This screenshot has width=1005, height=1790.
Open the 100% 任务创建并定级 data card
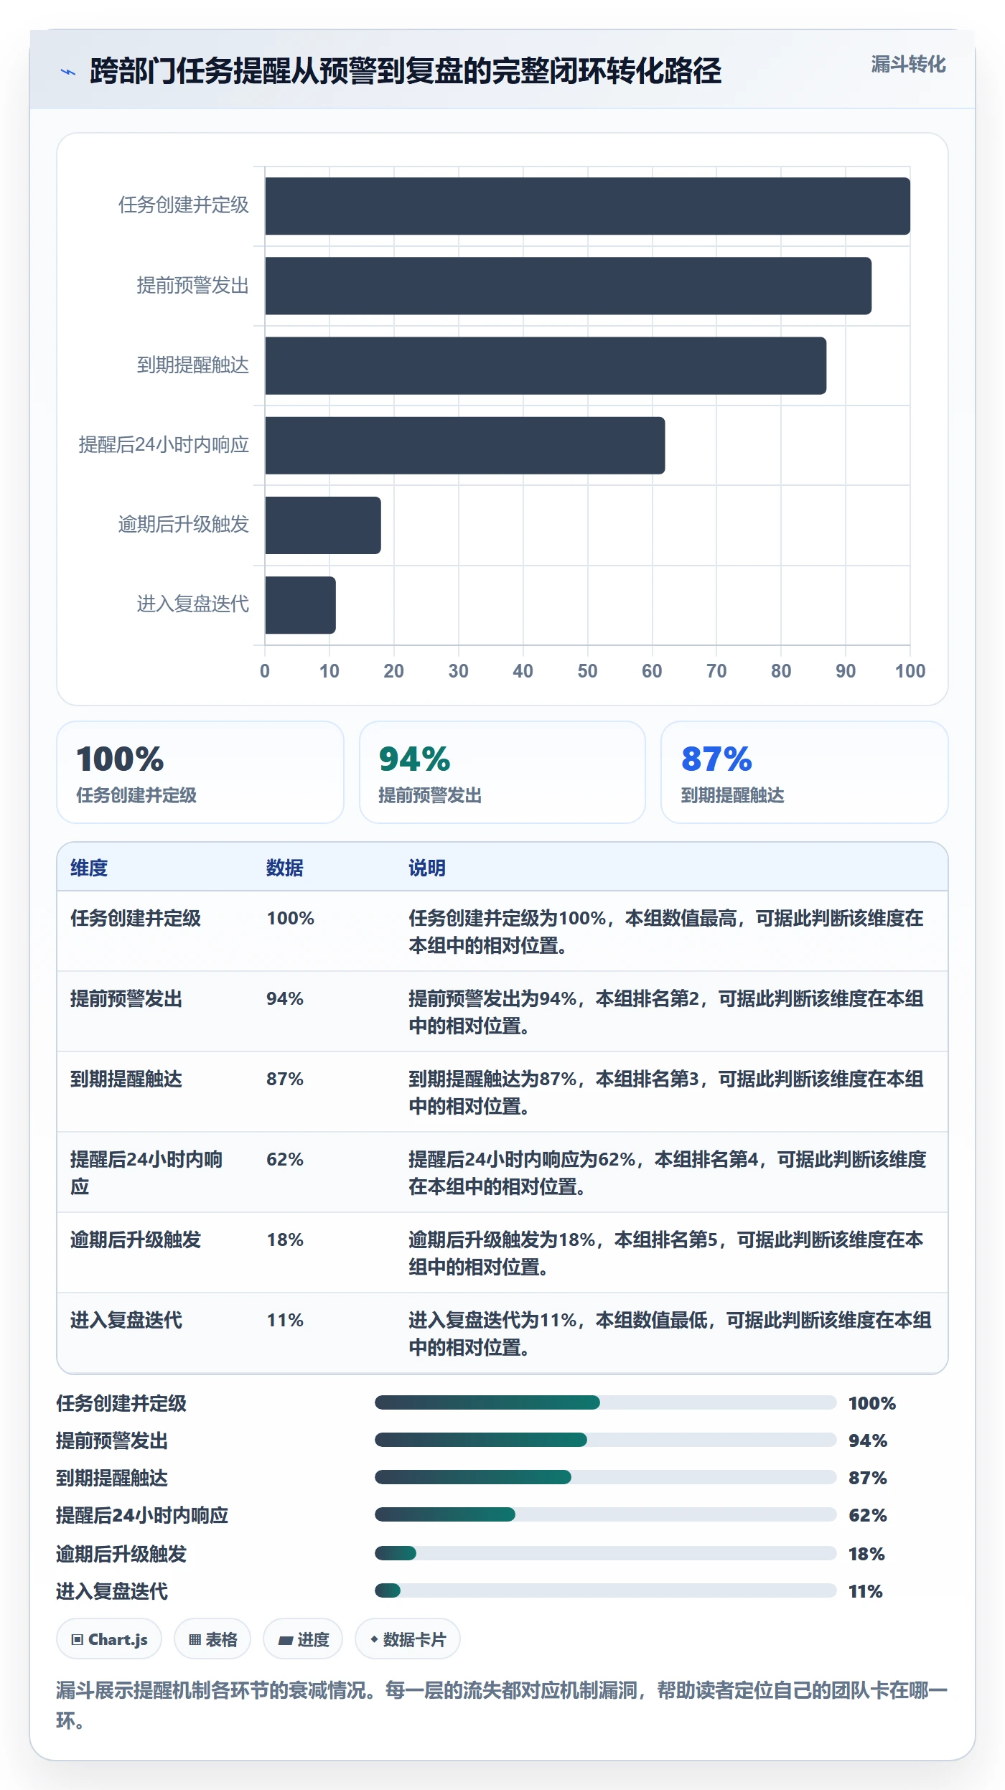[200, 772]
